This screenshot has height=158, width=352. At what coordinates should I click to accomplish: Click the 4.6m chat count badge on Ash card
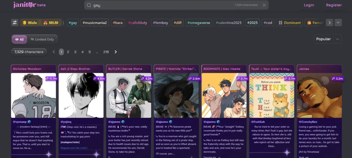(x=99, y=79)
